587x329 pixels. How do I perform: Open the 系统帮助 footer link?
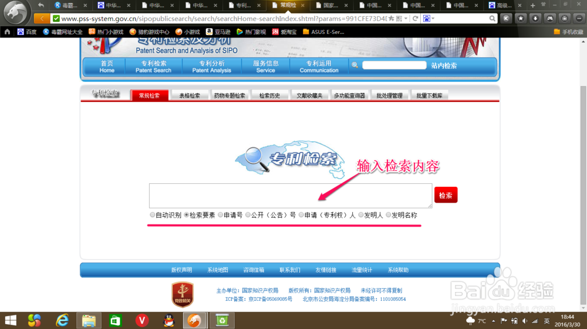(398, 270)
